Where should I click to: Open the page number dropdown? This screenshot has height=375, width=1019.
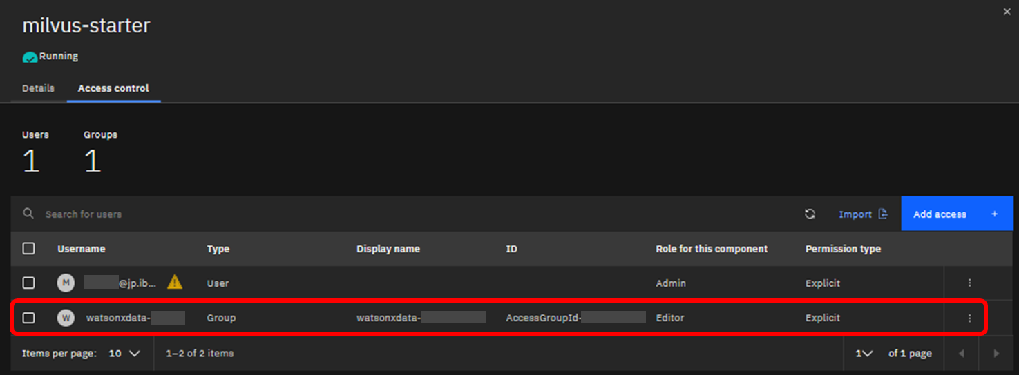click(864, 354)
